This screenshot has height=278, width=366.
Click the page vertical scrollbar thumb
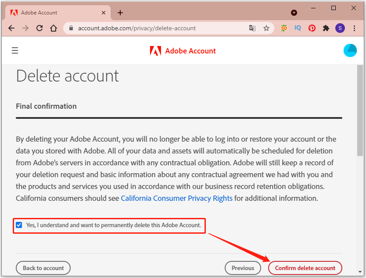tap(360, 110)
